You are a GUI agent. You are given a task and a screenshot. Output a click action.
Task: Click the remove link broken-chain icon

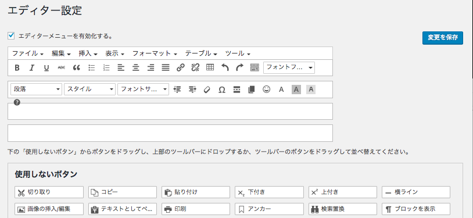pyautogui.click(x=195, y=68)
